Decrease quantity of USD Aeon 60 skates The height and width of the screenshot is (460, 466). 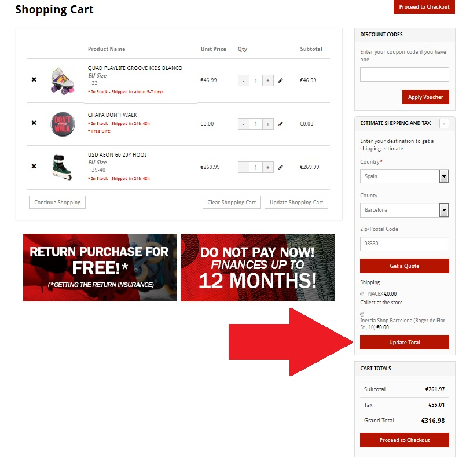(x=243, y=167)
